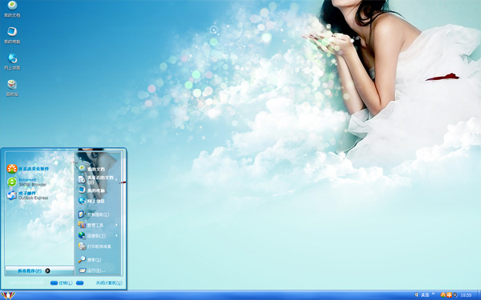Viewport: 481px width, 300px height.
Task: Click the dark moon tray icon
Action: (x=455, y=294)
